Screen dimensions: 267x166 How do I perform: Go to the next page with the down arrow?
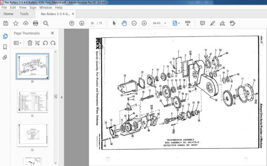(x=82, y=23)
